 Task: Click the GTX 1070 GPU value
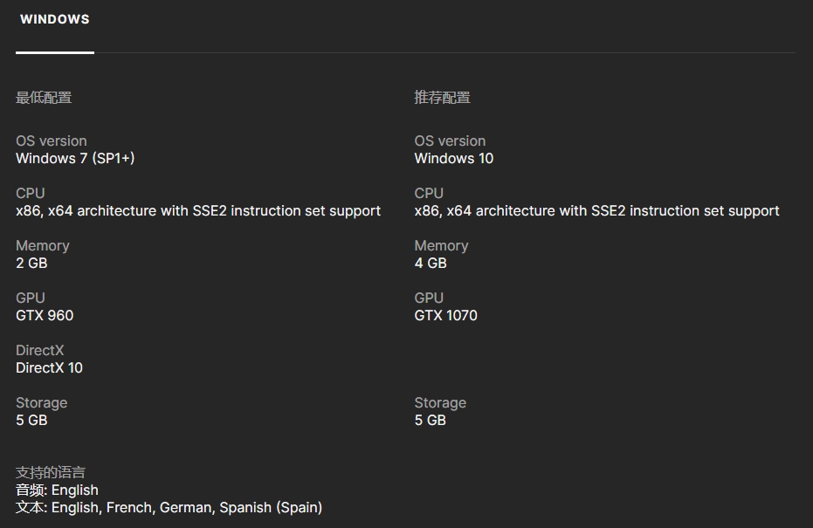point(446,316)
